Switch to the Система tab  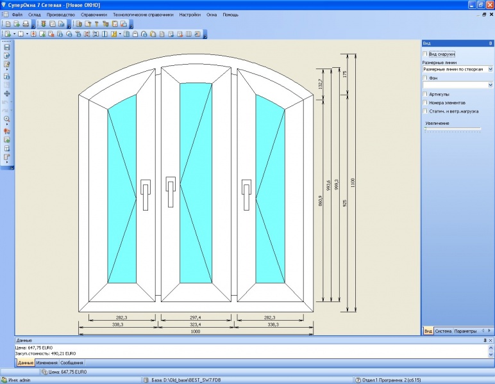(x=443, y=331)
